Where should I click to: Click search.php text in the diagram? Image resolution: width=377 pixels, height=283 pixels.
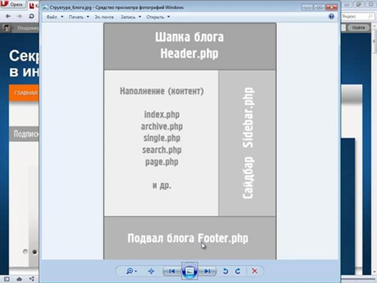pyautogui.click(x=161, y=150)
